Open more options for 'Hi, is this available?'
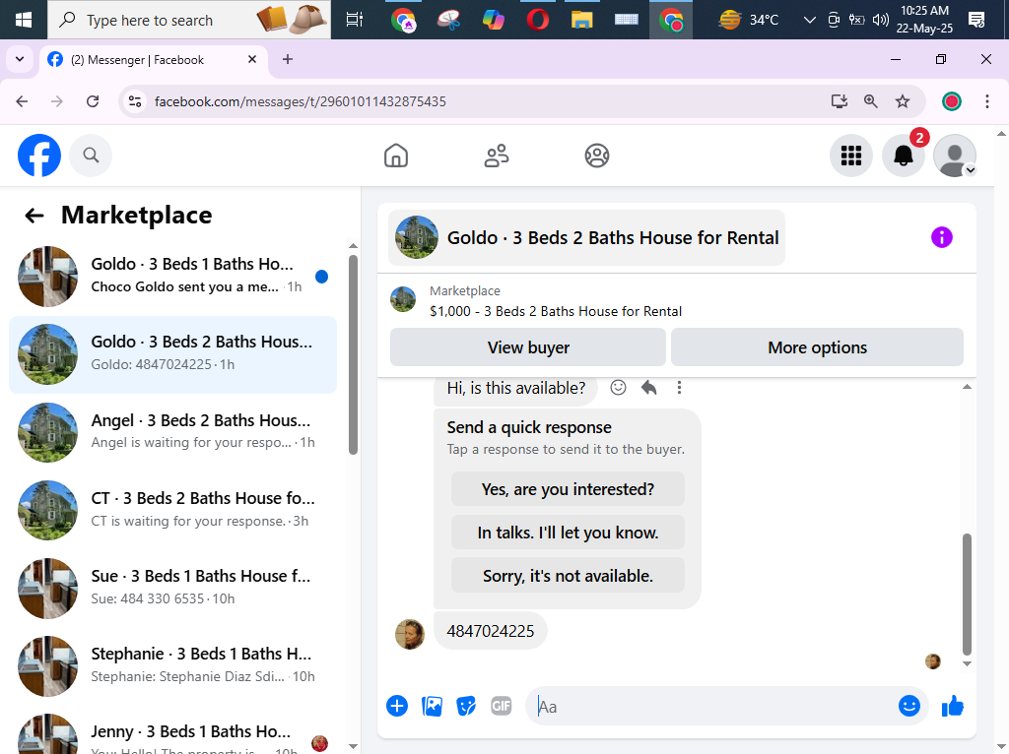1009x754 pixels. (679, 387)
